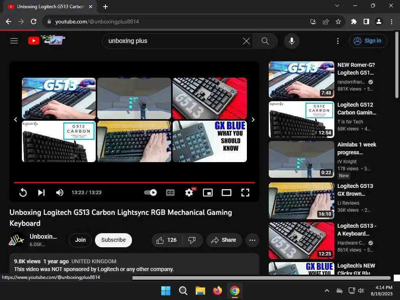Share this page icon in address bar
Screen dimensions: 400x300
325,22
